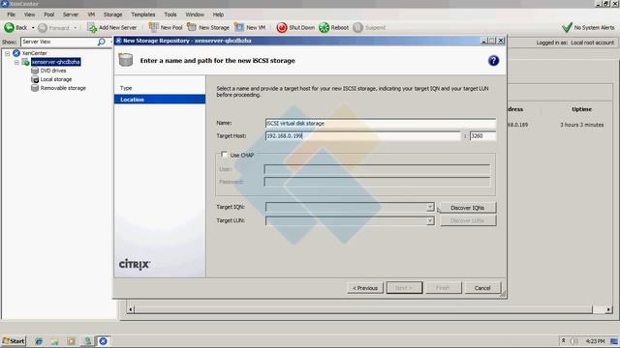Viewport: 620px width, 348px height.
Task: Open the View menu
Action: [29, 14]
